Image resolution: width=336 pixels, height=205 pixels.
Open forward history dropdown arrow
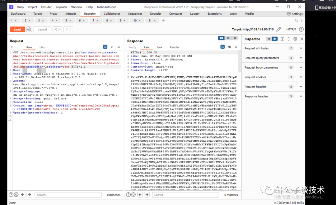pyautogui.click(x=71, y=29)
